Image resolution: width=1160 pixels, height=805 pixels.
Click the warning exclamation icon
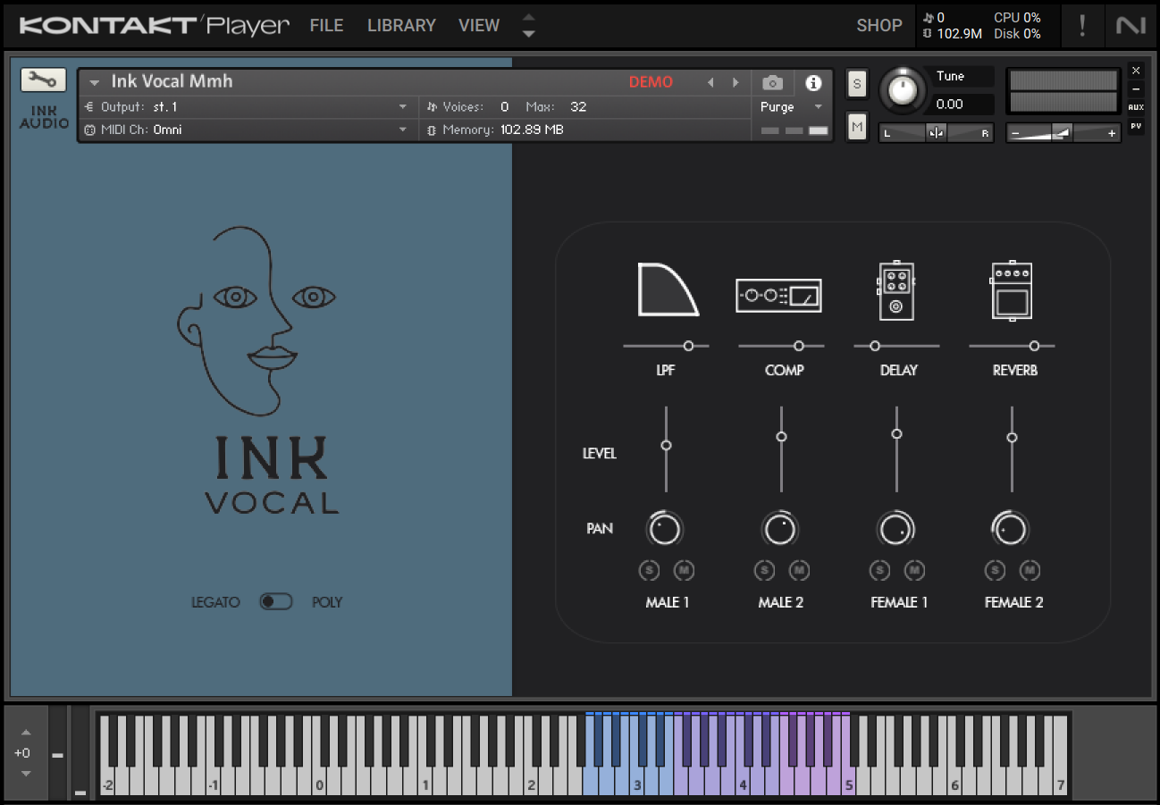point(1082,25)
